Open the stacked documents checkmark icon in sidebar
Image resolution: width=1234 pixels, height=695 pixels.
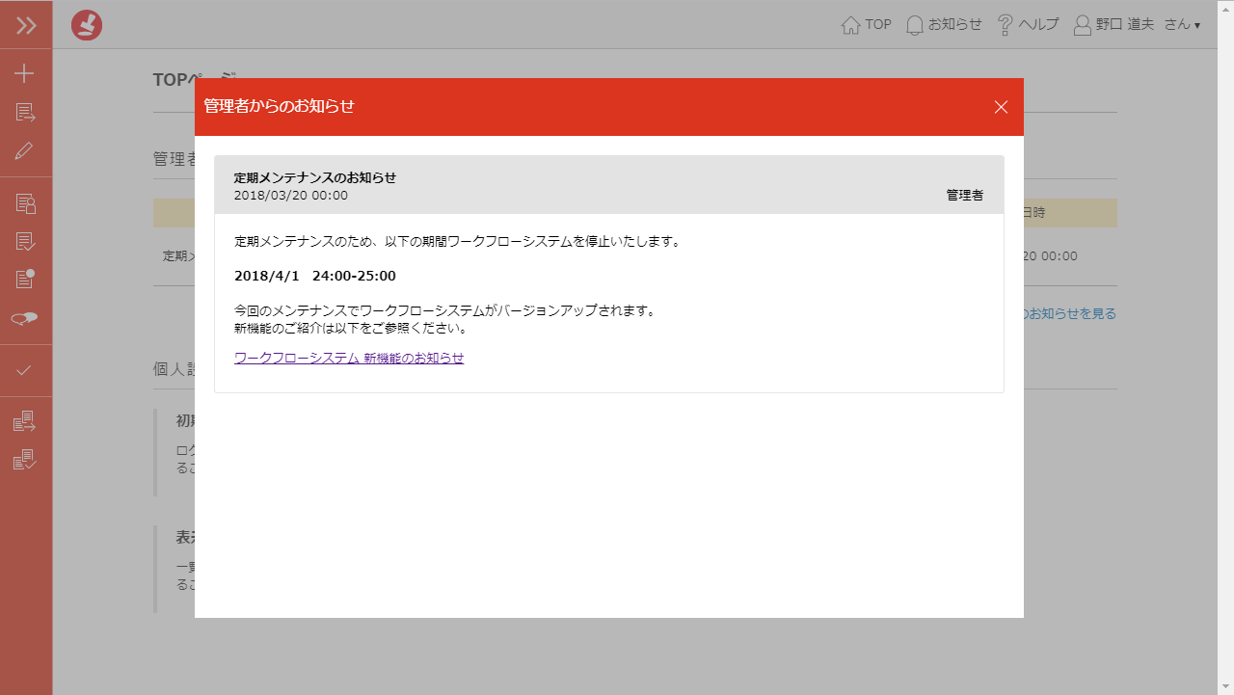click(x=25, y=460)
